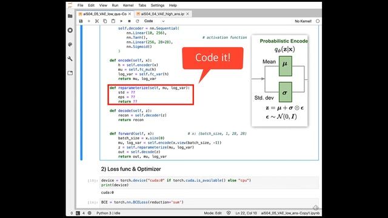Image resolution: width=388 pixels, height=218 pixels.
Task: Open the Running Terminals and Kernels panel
Action: click(70, 30)
